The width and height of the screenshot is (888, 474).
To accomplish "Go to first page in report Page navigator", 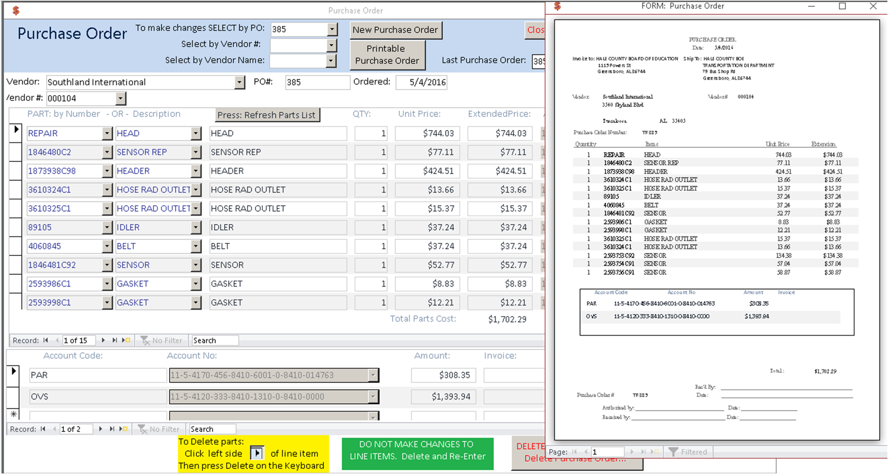I will tap(575, 452).
